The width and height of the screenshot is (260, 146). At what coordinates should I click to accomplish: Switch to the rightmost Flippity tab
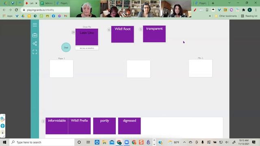click(x=201, y=3)
